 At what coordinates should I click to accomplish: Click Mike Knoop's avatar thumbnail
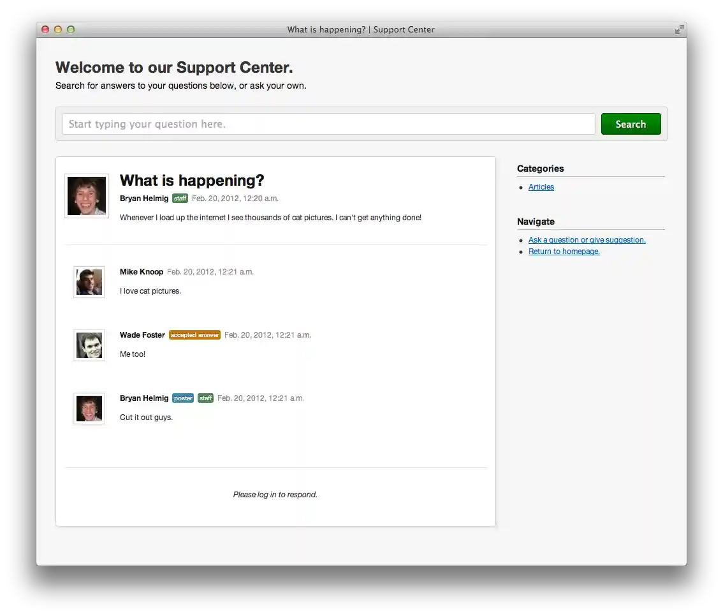[x=89, y=282]
